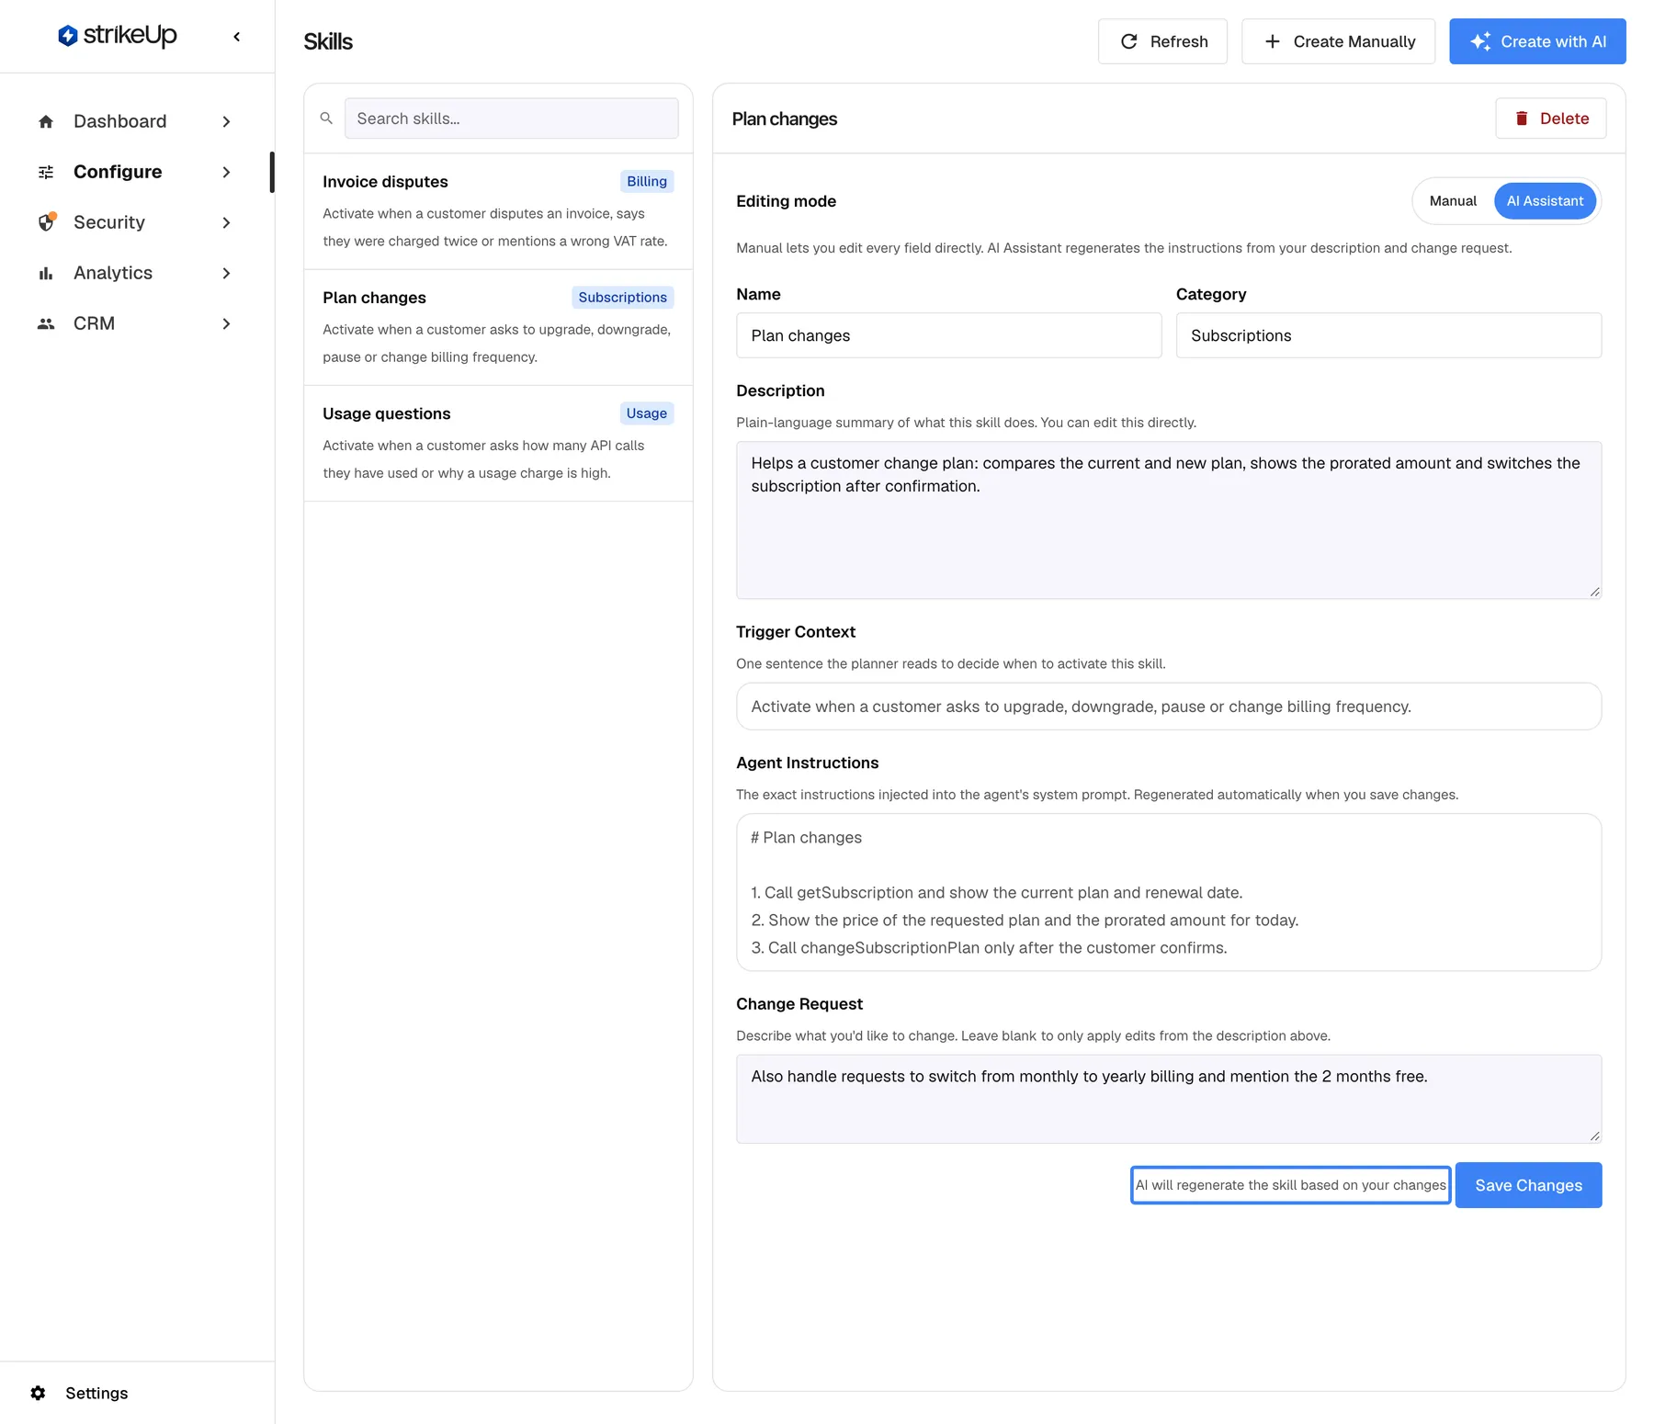
Task: Click the Analytics bar chart icon
Action: pyautogui.click(x=46, y=273)
